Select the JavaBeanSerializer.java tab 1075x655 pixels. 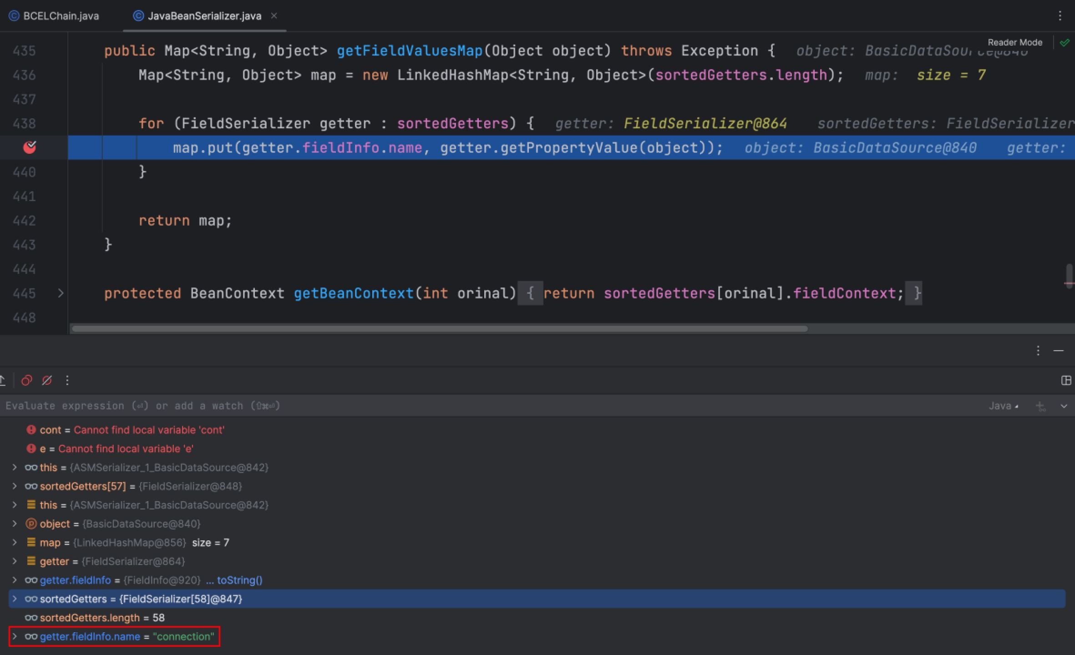(x=204, y=16)
